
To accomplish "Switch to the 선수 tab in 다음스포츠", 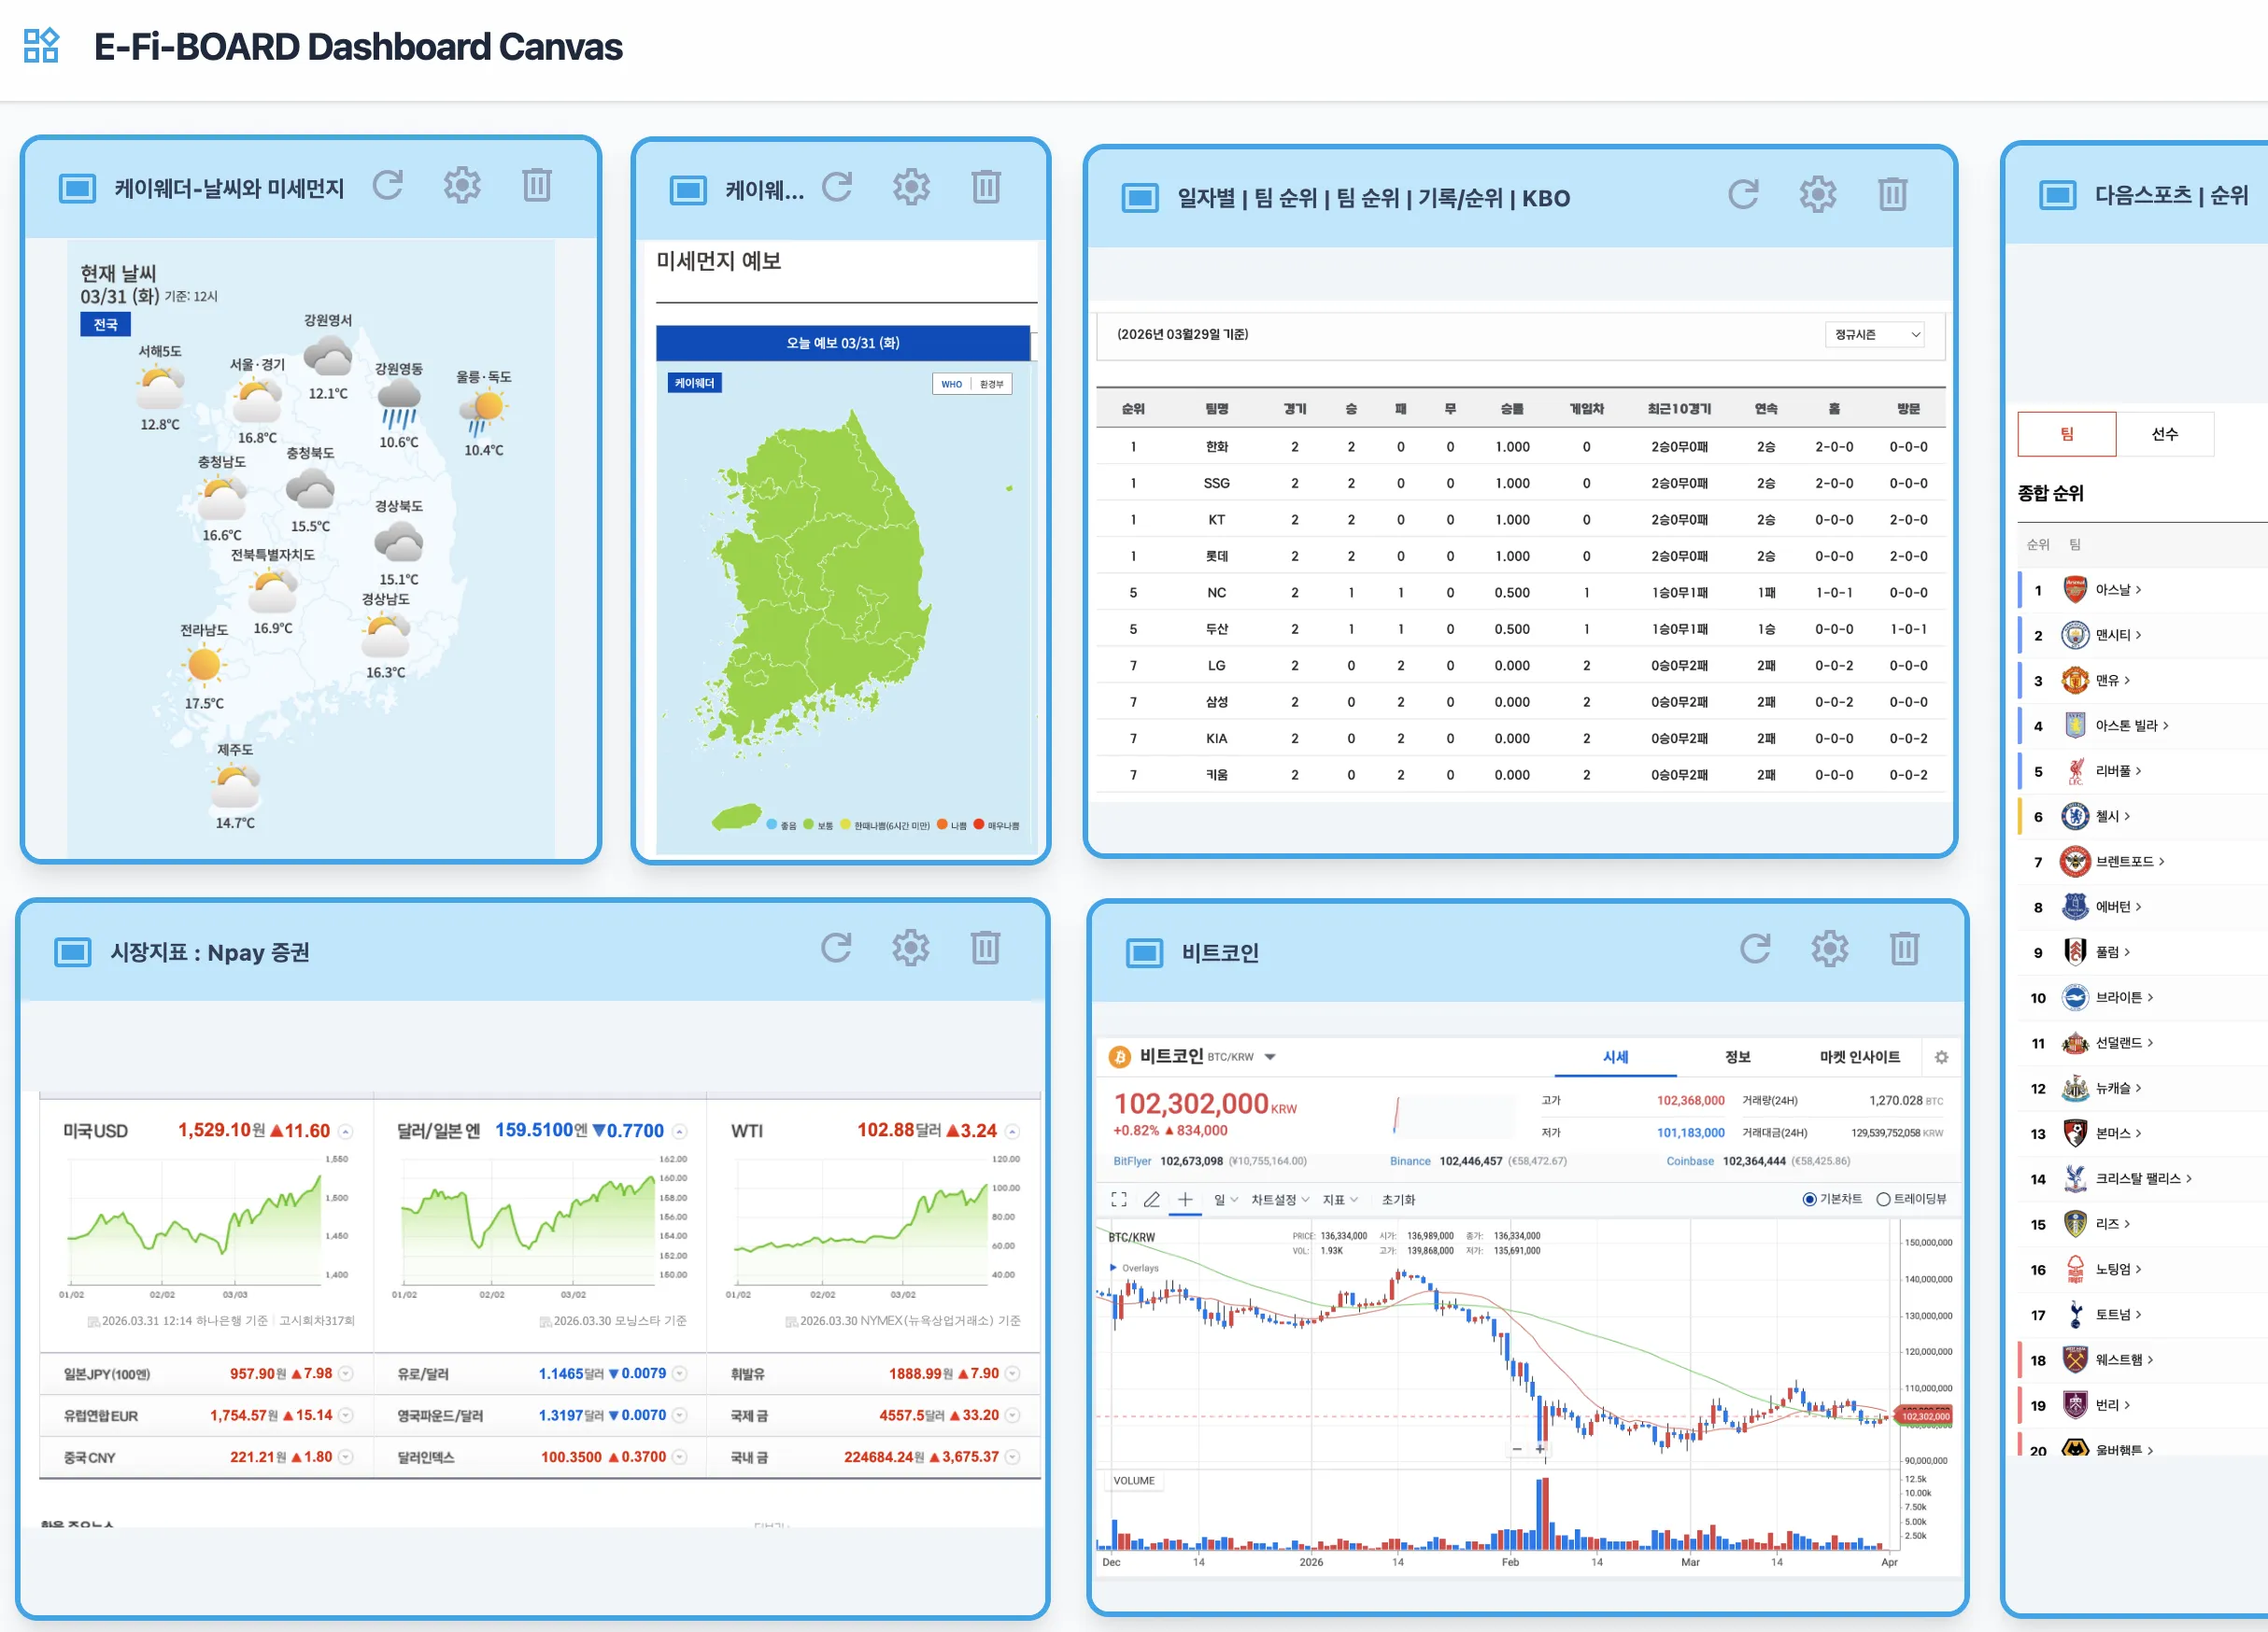I will coord(2165,434).
